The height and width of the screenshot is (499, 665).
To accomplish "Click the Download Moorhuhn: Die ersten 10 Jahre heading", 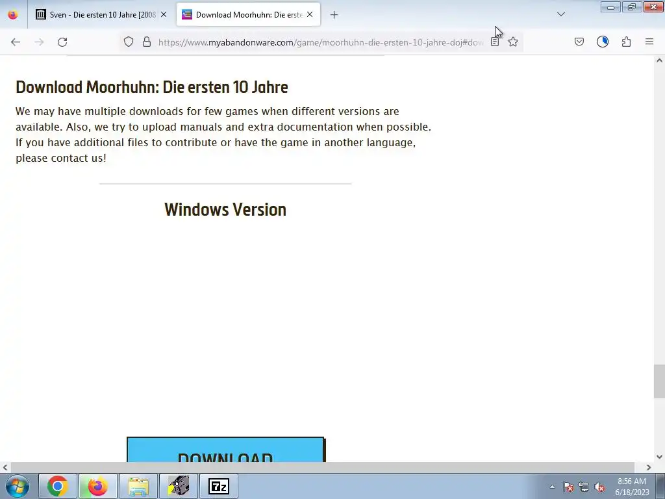I will tap(152, 87).
